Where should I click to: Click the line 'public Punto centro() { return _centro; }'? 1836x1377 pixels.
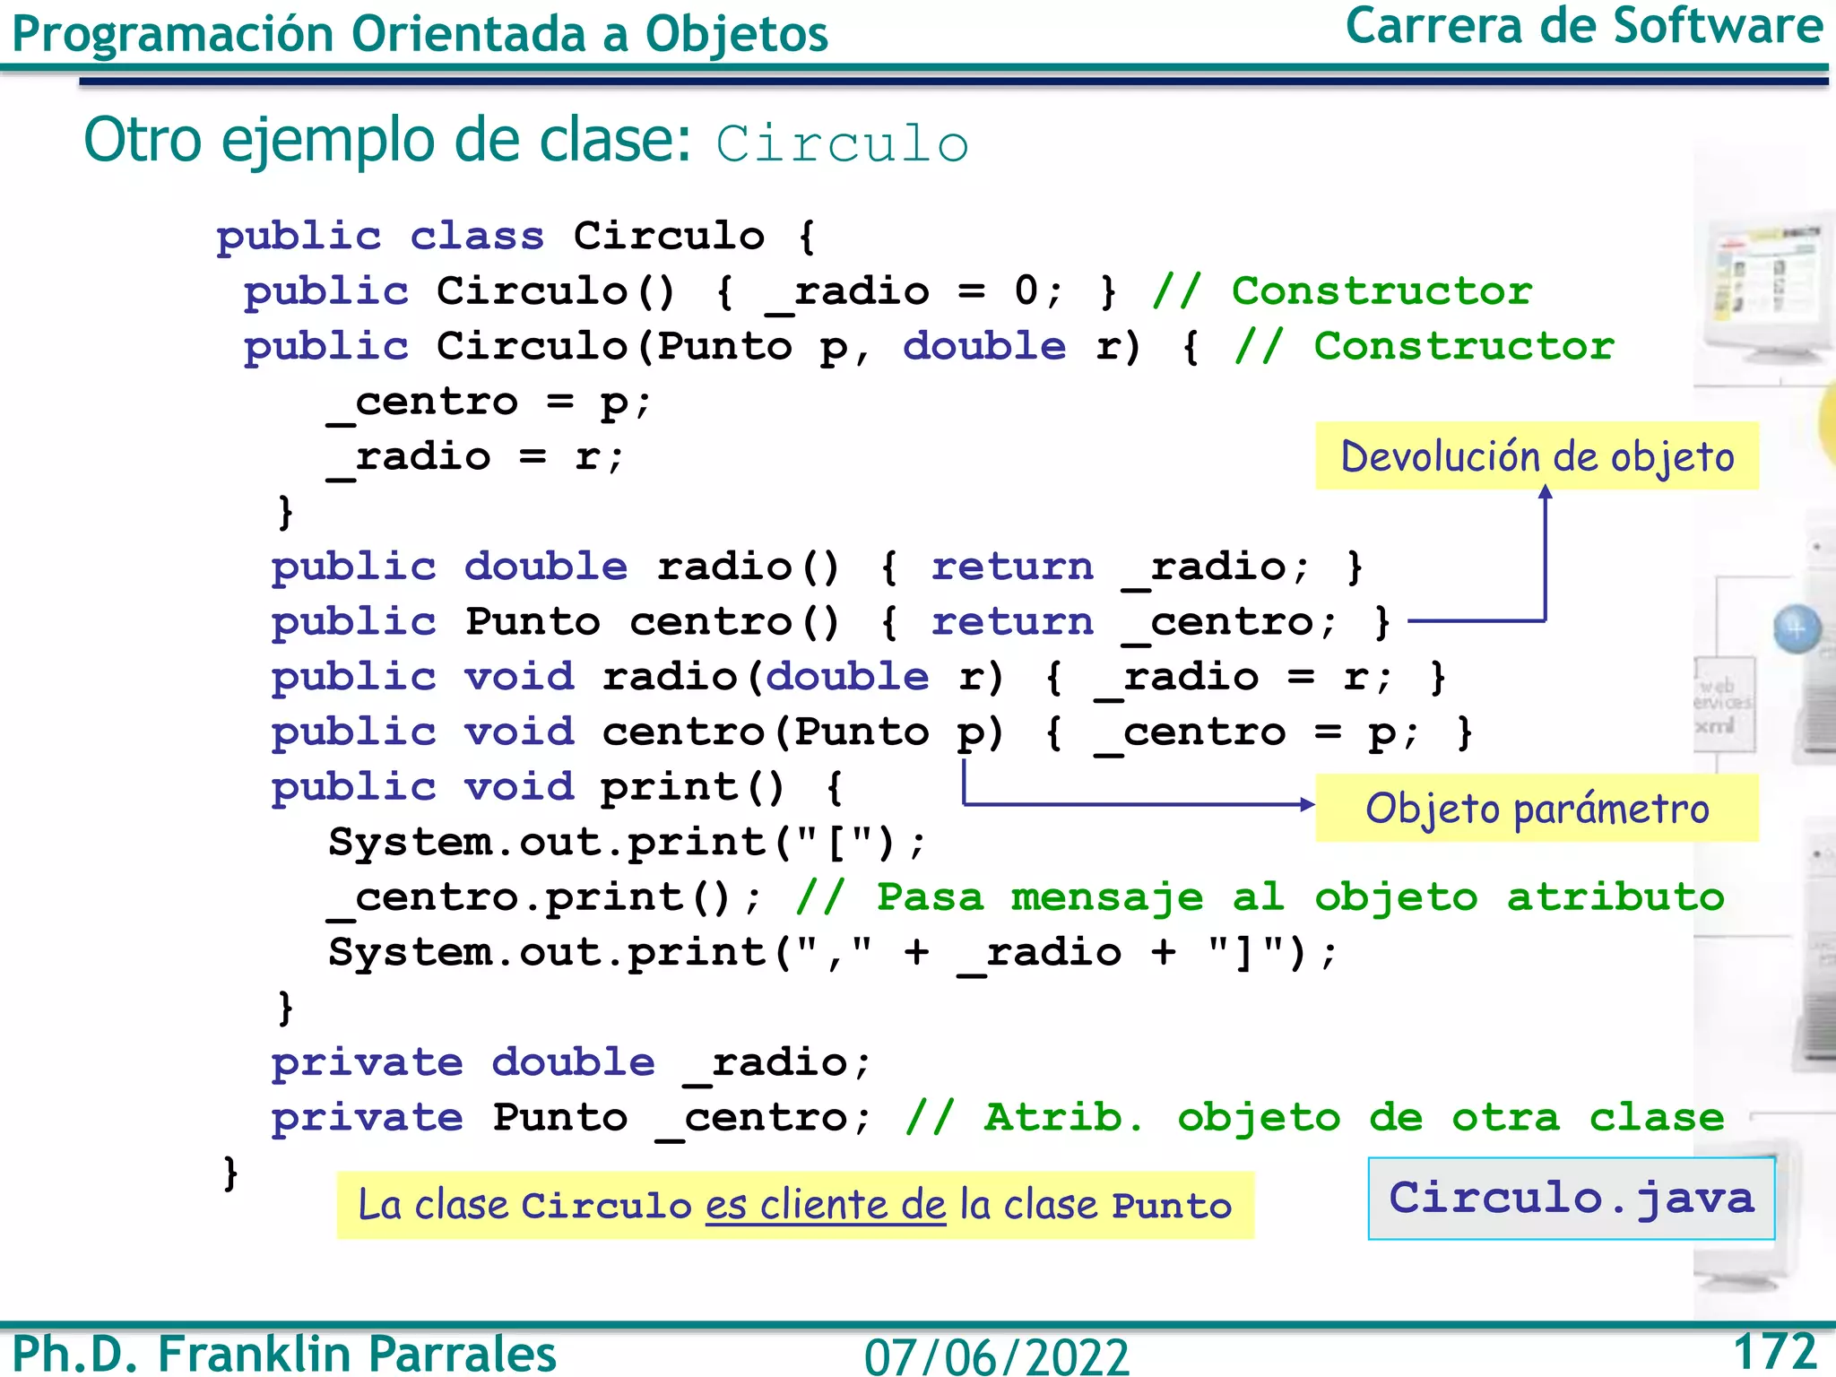(831, 623)
